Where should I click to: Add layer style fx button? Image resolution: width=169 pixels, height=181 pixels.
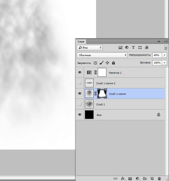123,179
